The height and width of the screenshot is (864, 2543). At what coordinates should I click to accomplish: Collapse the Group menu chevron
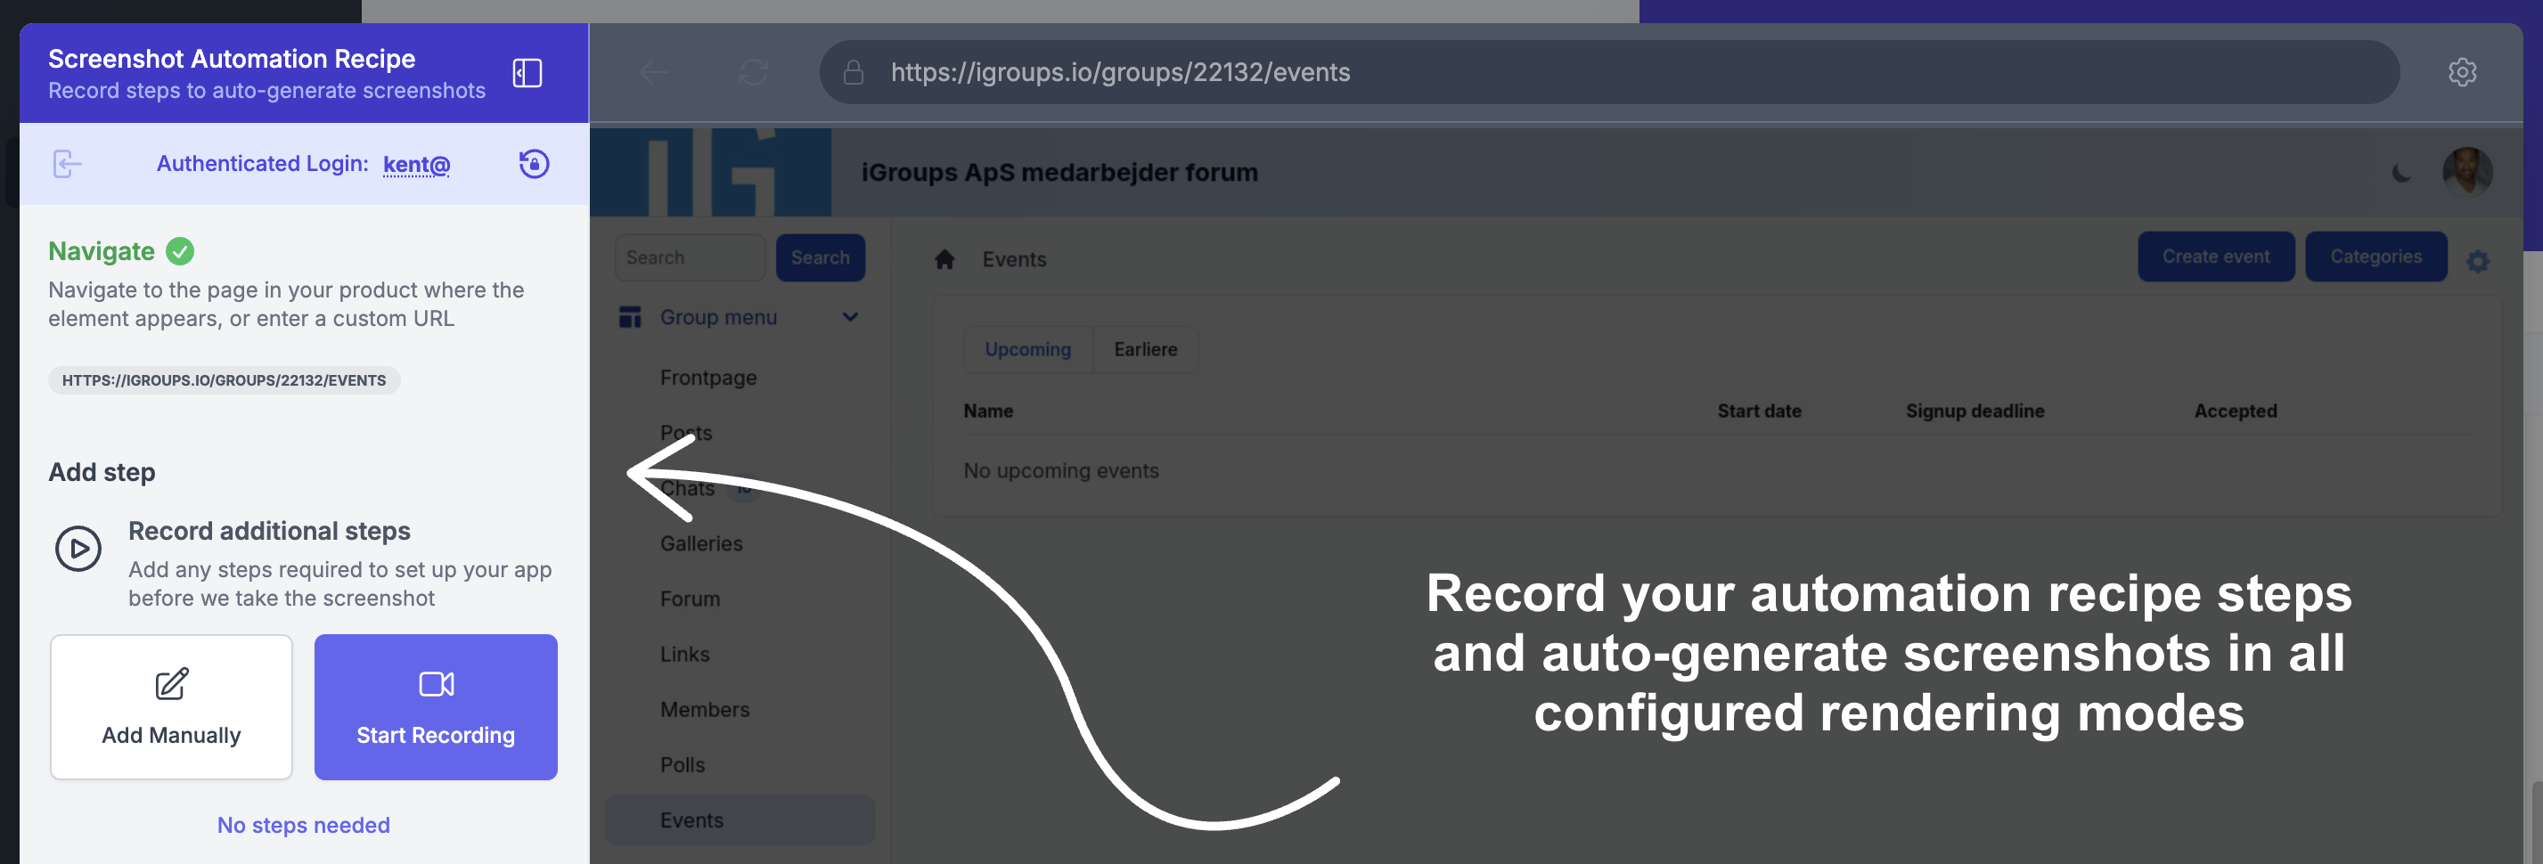tap(850, 316)
